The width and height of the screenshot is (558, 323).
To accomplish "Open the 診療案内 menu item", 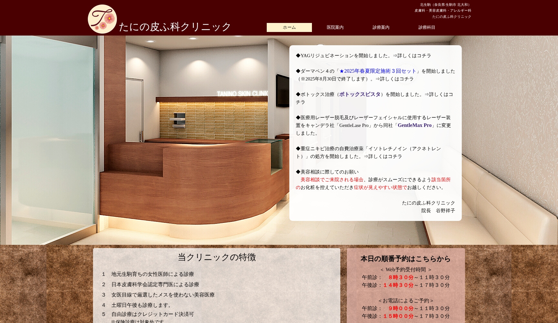I will coord(381,27).
